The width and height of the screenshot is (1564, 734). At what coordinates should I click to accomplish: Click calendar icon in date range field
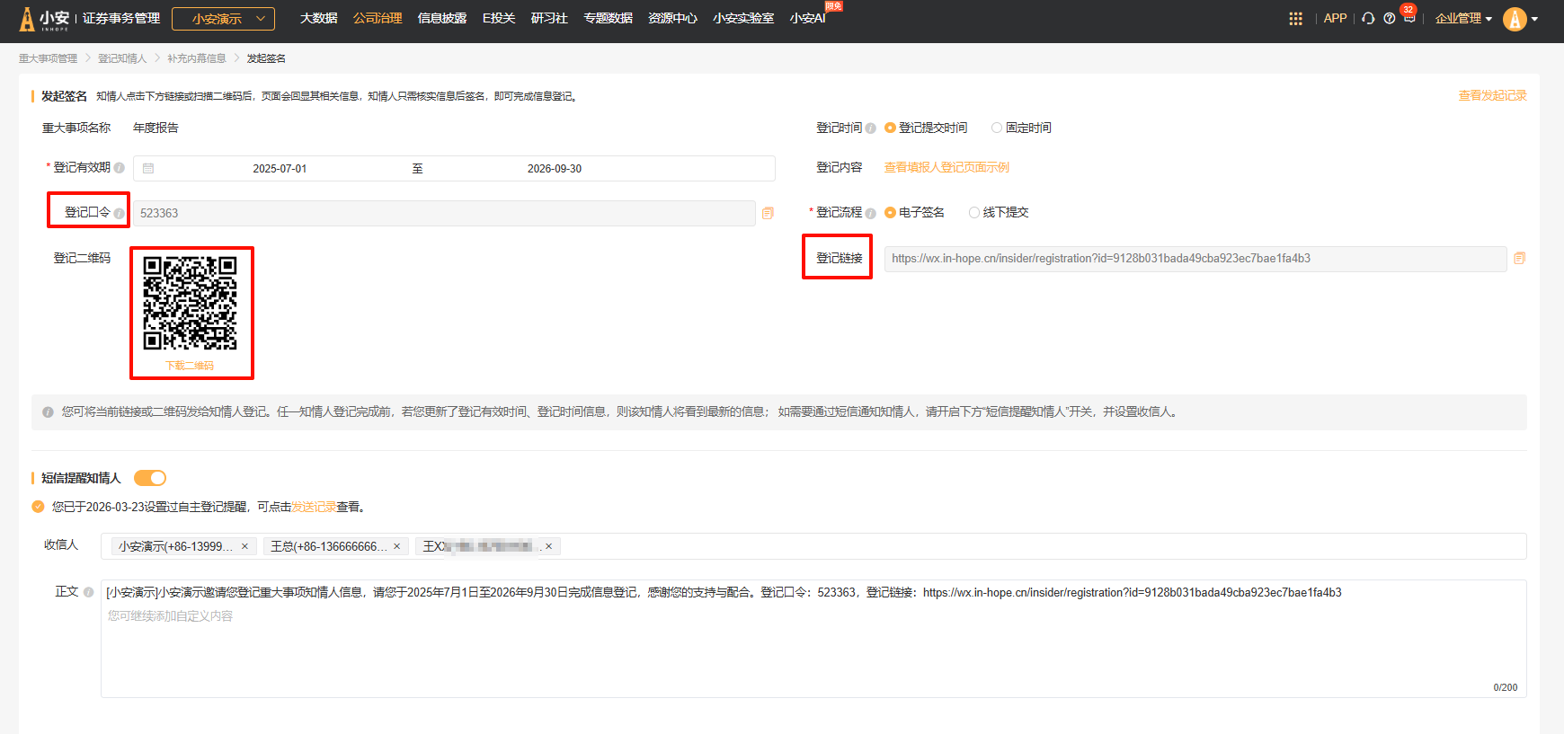(x=148, y=168)
